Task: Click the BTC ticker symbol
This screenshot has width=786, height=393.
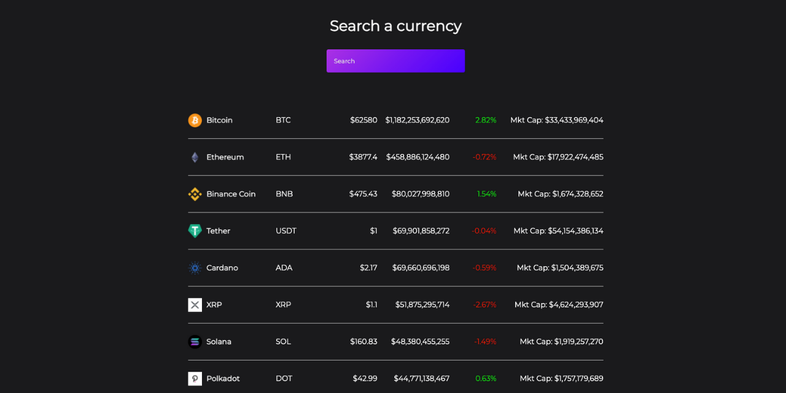Action: point(283,120)
